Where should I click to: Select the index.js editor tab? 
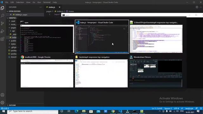tap(52, 7)
